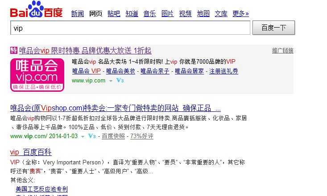Viewport: 327px width, 196px height.
Task: Expand the arrow after www.vip.com/ 2014-01-03
Action: (83, 137)
